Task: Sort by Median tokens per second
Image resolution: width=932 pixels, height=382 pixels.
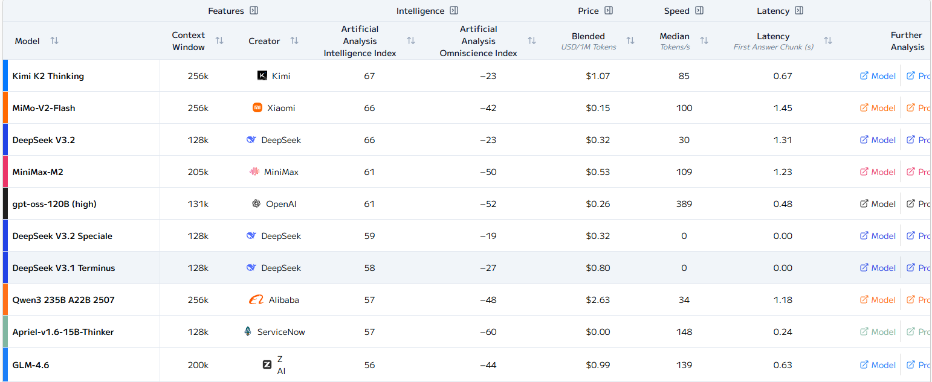Action: point(704,41)
